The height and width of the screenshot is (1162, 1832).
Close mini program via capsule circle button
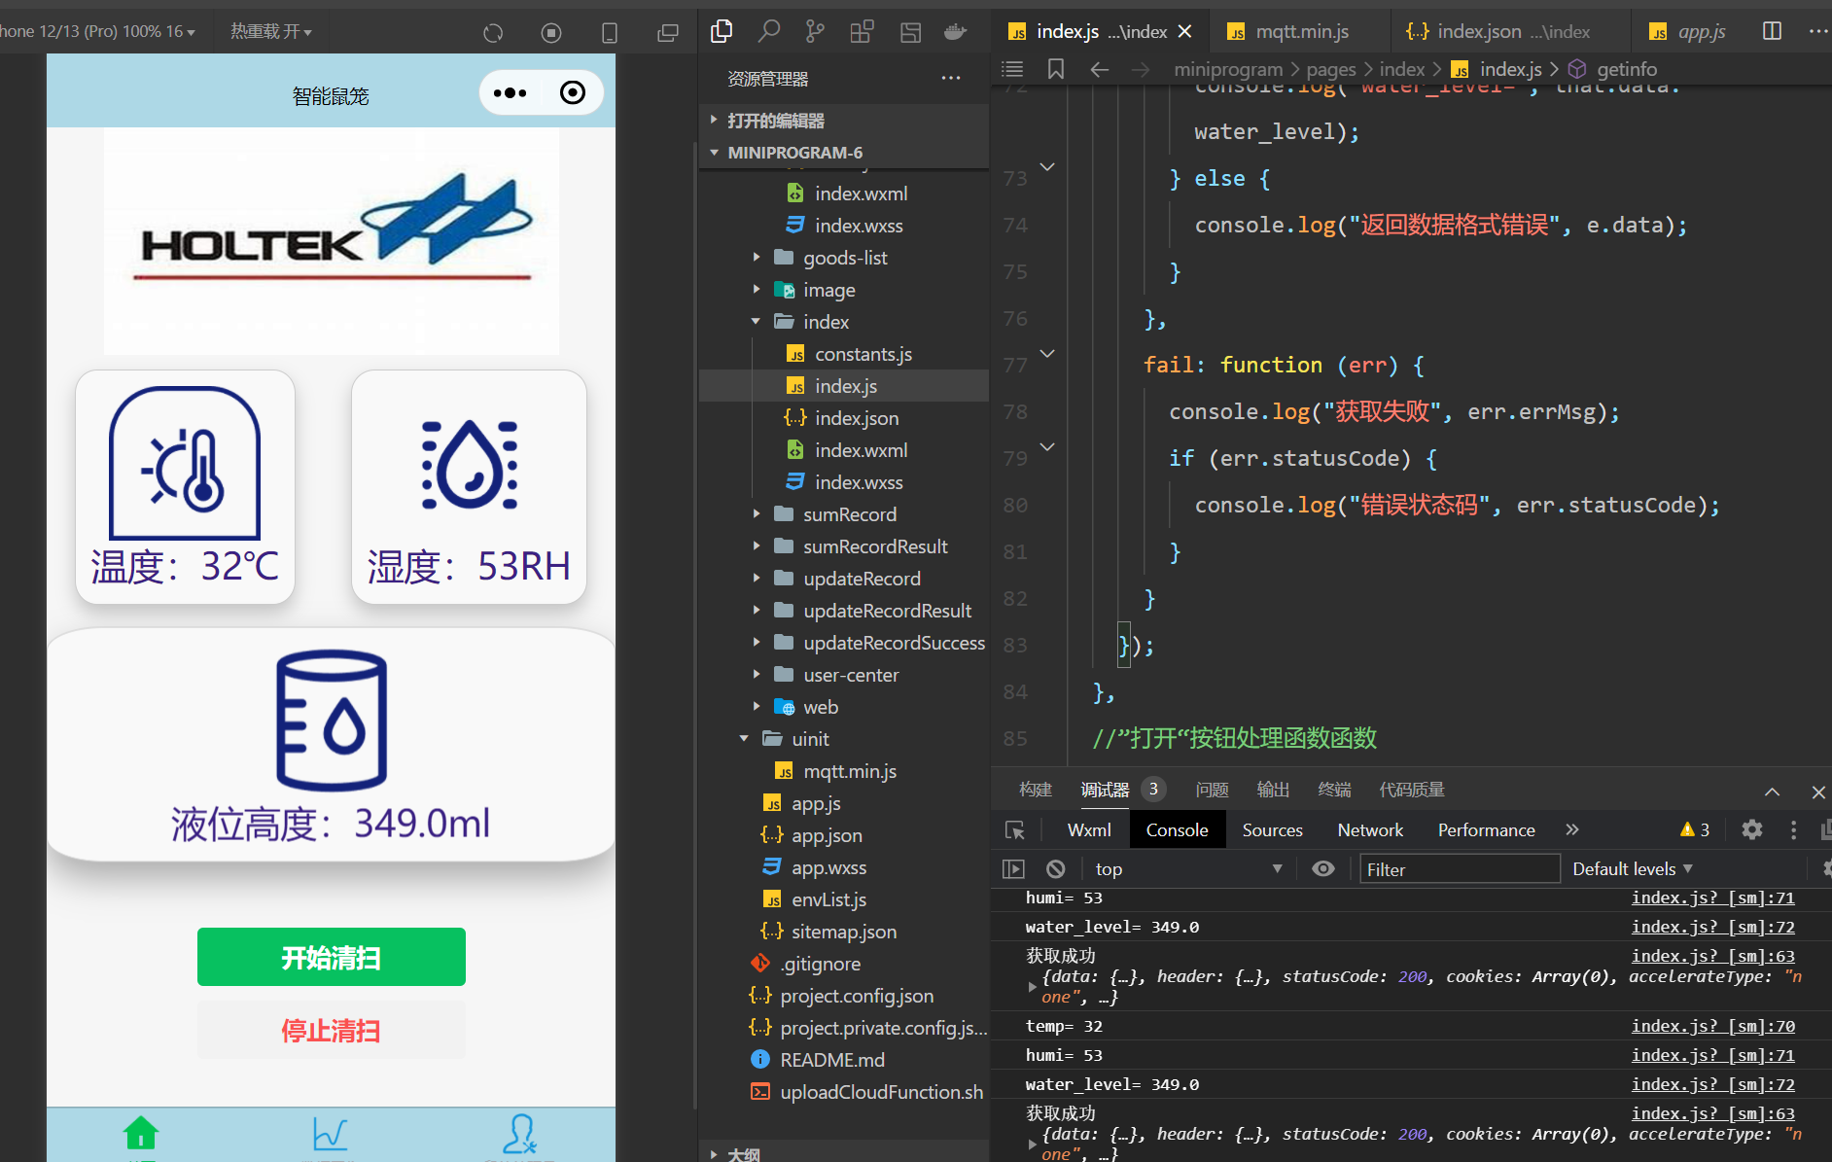[x=573, y=92]
